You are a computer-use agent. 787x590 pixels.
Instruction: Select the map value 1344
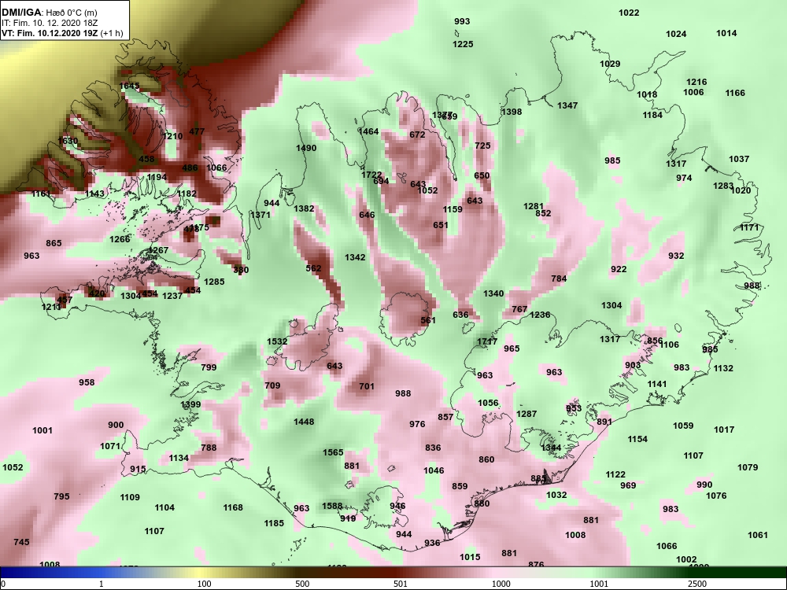coord(551,448)
